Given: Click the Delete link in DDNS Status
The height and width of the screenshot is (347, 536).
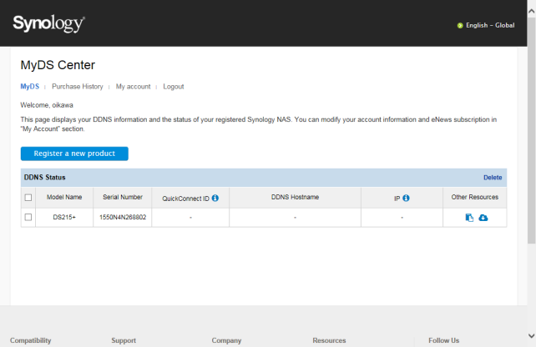Looking at the screenshot, I should click(x=493, y=178).
